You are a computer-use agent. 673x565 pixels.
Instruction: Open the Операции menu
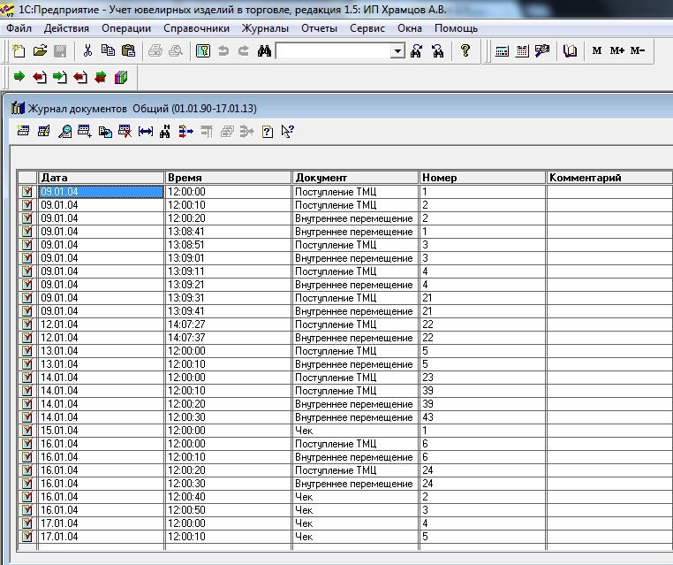126,28
